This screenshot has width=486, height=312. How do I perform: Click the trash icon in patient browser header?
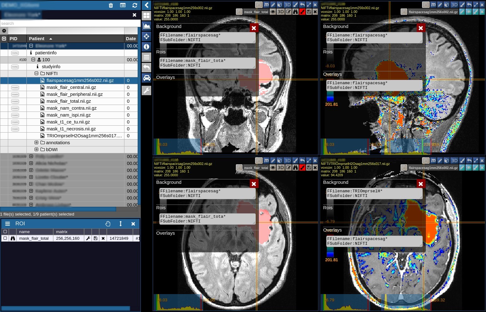(111, 5)
